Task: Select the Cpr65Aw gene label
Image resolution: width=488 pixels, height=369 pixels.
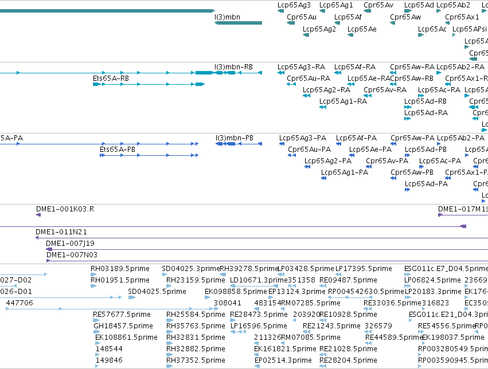Action: point(405,17)
